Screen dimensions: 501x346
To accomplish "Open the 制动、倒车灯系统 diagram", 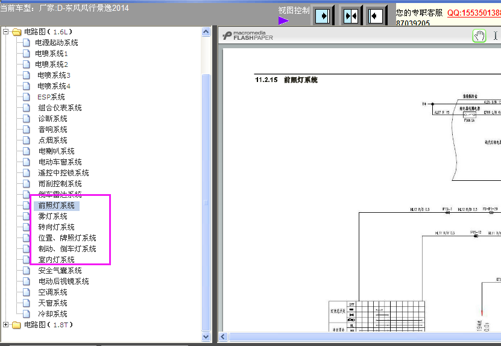I will (68, 249).
